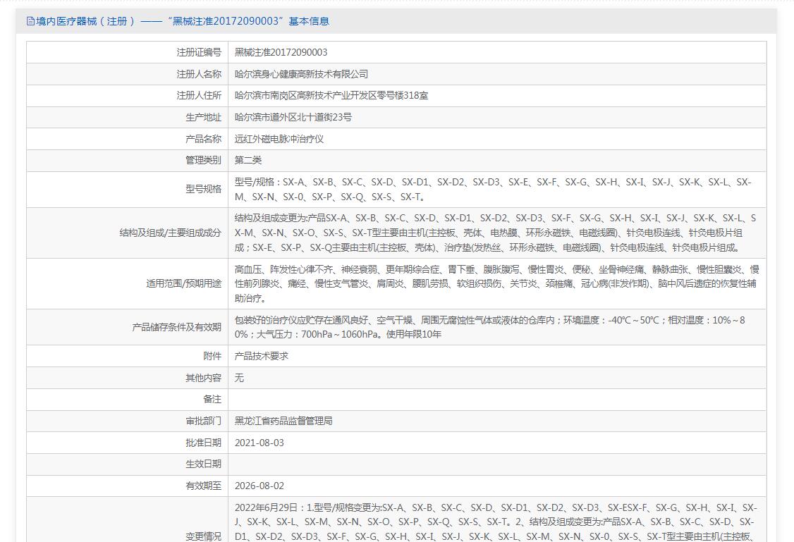Select 黑龙江省药品监督管理局 value
794x542 pixels.
point(283,421)
